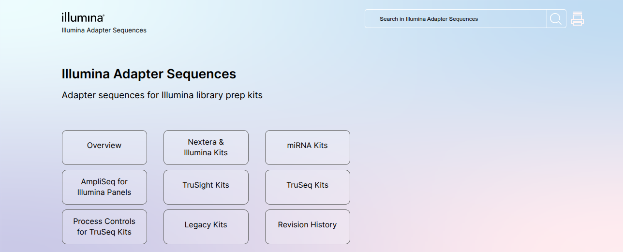The image size is (623, 252).
Task: Submit the search with the magnifier button
Action: coord(556,19)
